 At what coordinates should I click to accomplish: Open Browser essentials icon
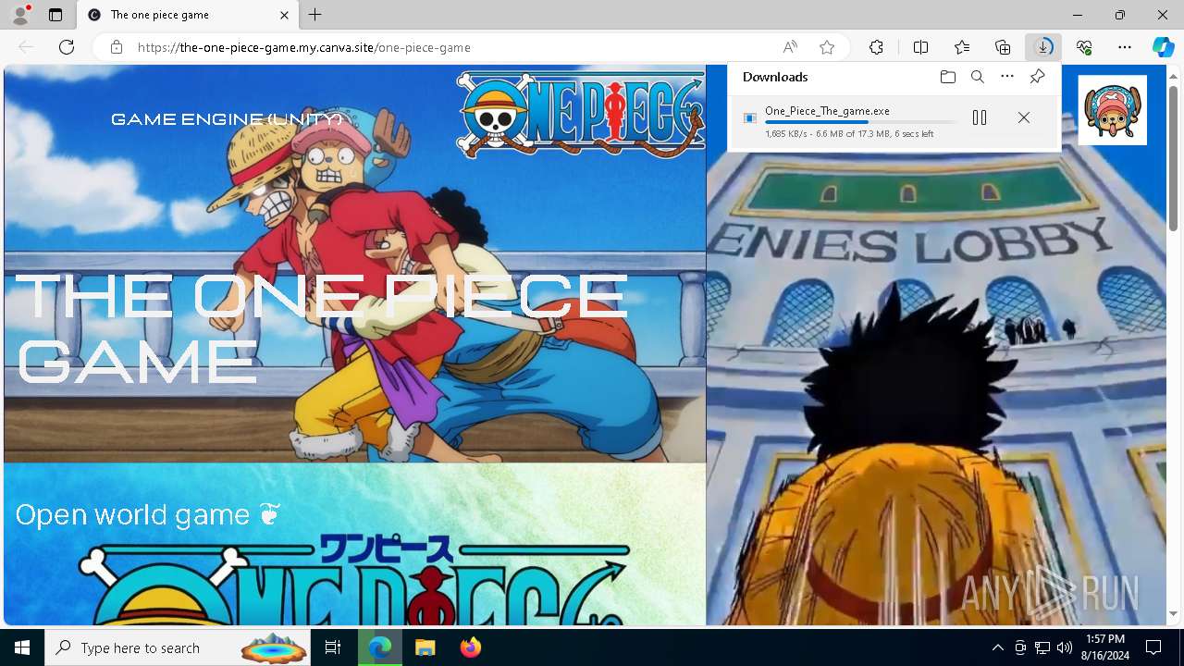click(1084, 47)
